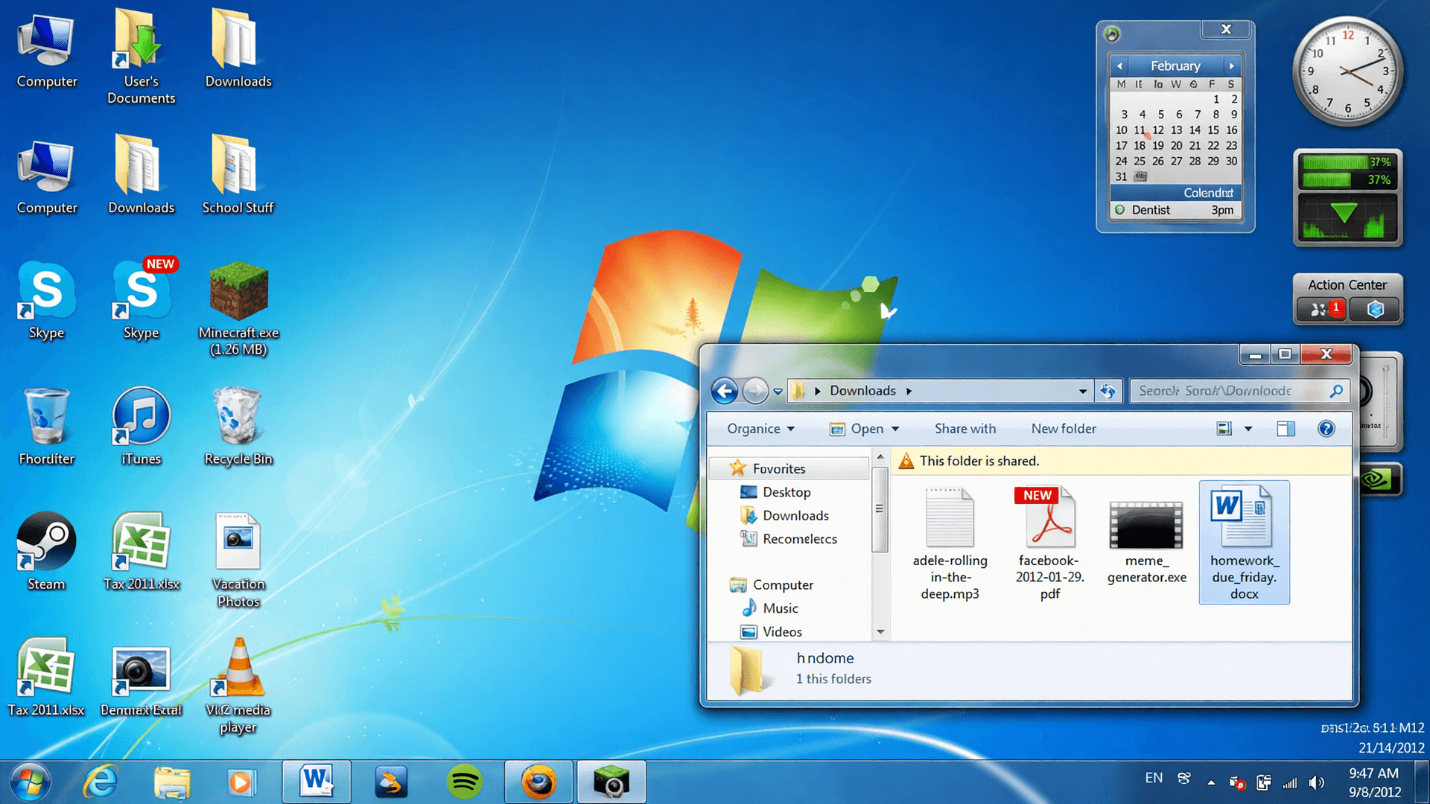Screen dimensions: 1430x804
Task: Click the navigation pane scroll up arrow
Action: click(x=880, y=457)
